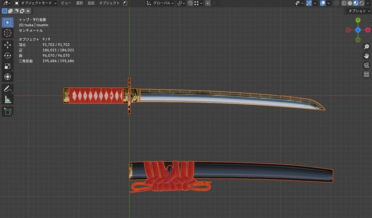Select the Add Cube tool
This screenshot has width=372, height=218.
(x=7, y=112)
